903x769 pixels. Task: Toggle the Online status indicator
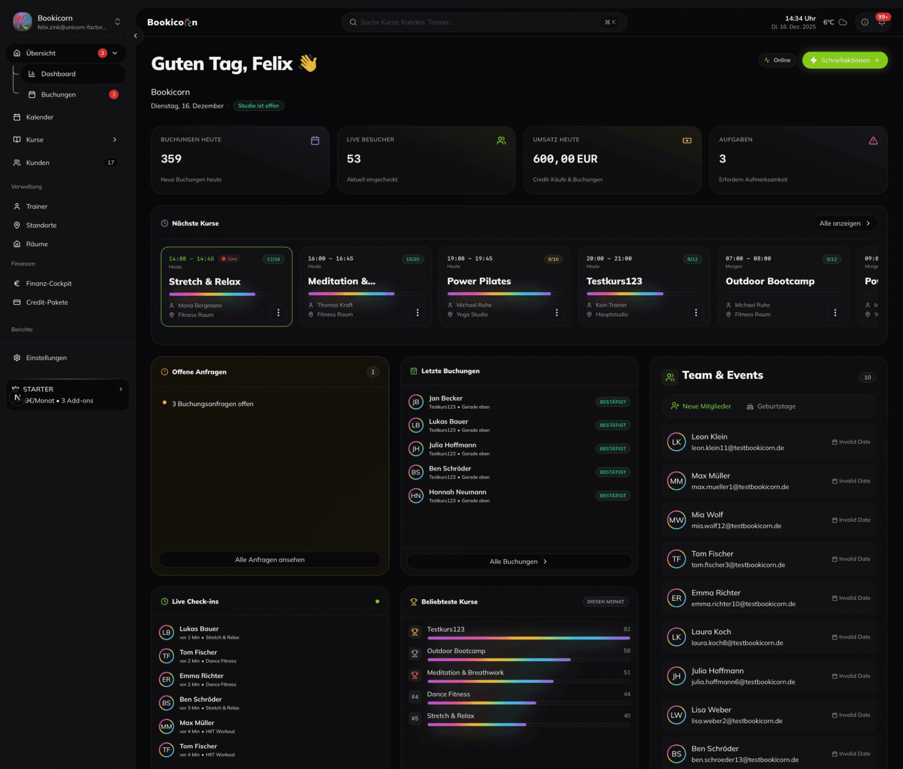[x=777, y=60]
